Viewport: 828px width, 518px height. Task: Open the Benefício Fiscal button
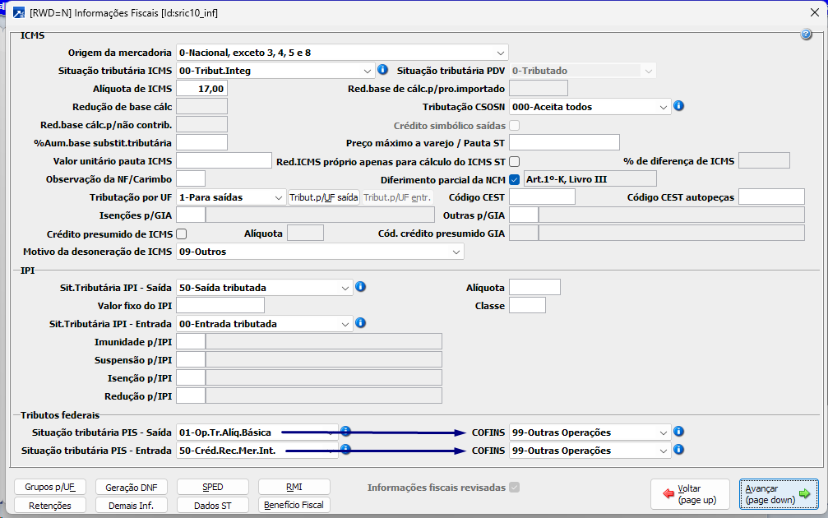tap(294, 505)
